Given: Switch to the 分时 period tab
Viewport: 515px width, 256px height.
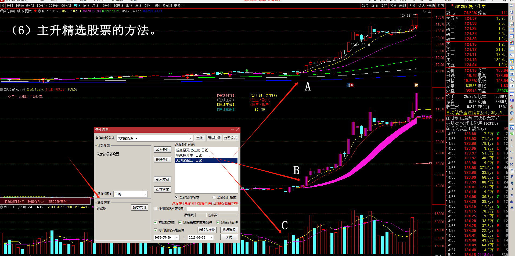Looking at the screenshot, I should (x=10, y=5).
